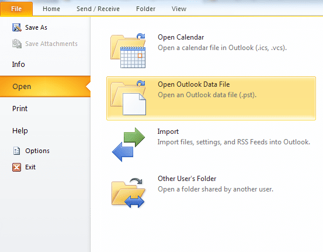Open the Folder ribbon tab
323x252 pixels.
(x=145, y=9)
